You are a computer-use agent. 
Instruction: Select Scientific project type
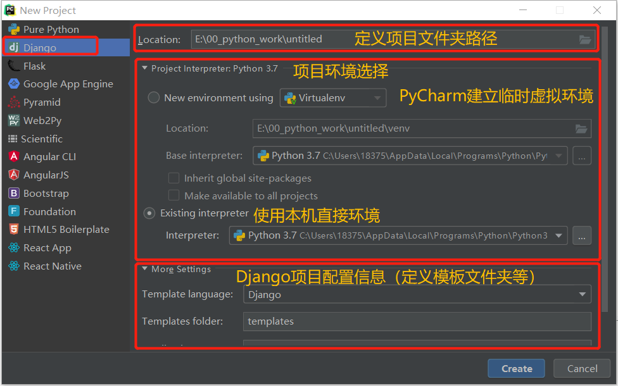66,139
